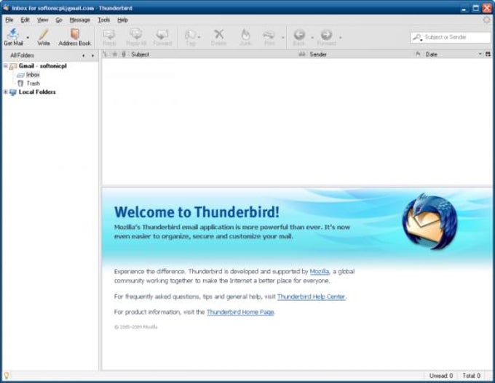Open the View menu
This screenshot has height=383, width=495.
point(43,20)
